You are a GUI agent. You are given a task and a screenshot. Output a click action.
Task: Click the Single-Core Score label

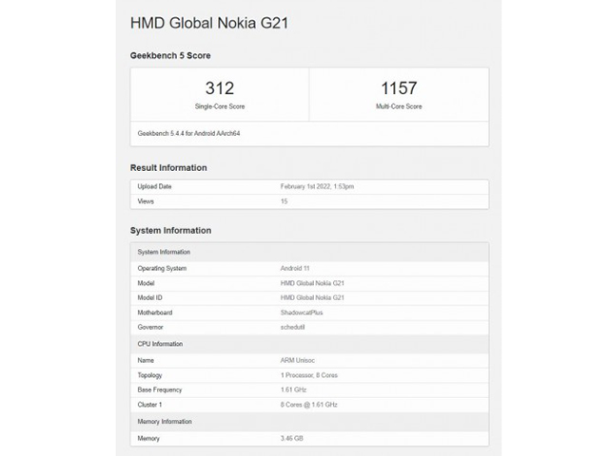click(220, 106)
